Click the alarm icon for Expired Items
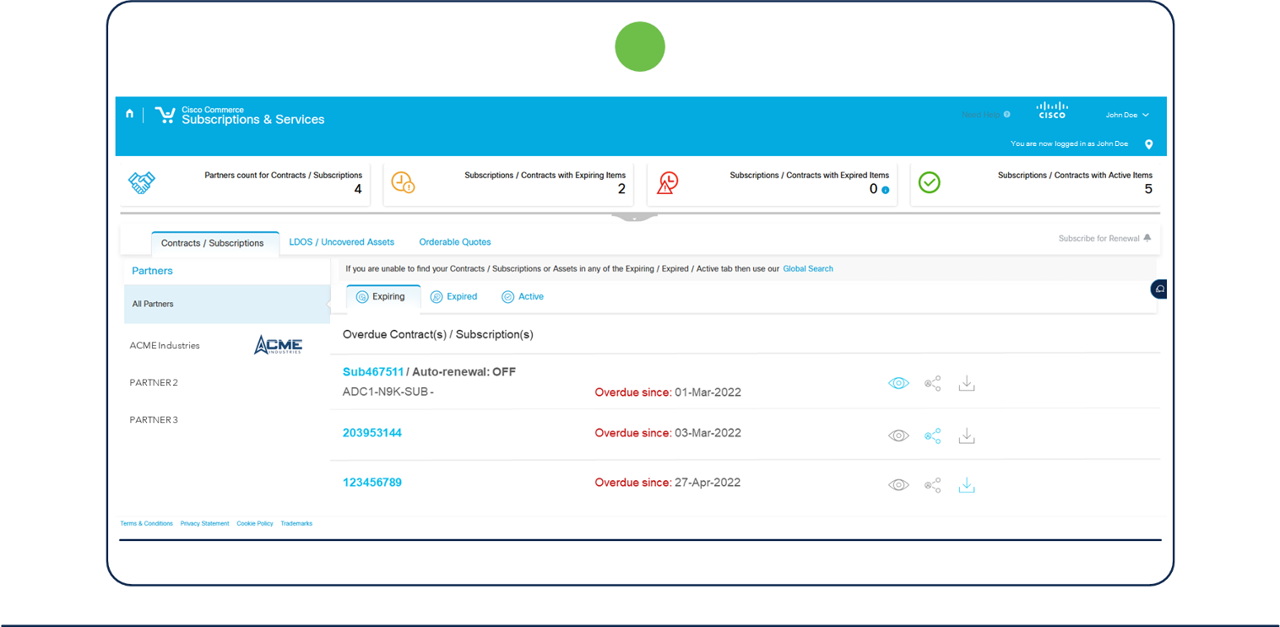The height and width of the screenshot is (627, 1280). click(667, 182)
